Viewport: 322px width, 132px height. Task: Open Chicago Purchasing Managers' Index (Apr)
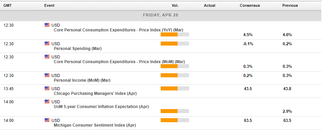95,94
